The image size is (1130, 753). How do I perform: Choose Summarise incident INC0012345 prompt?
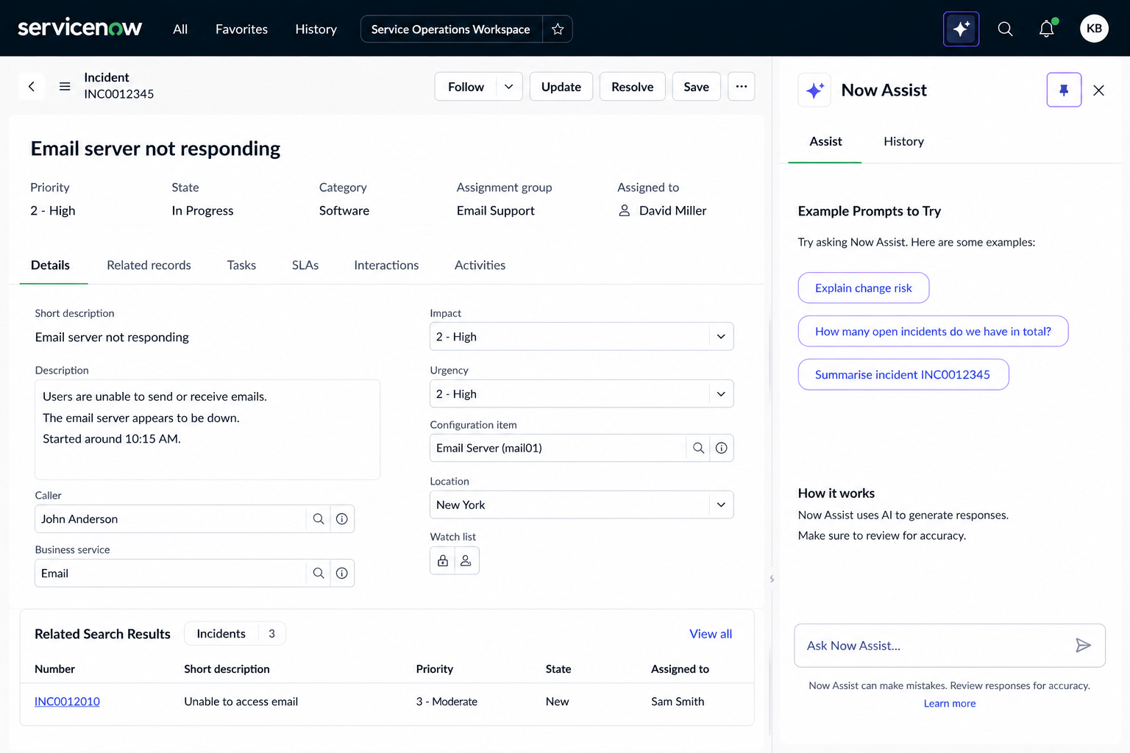pyautogui.click(x=903, y=374)
